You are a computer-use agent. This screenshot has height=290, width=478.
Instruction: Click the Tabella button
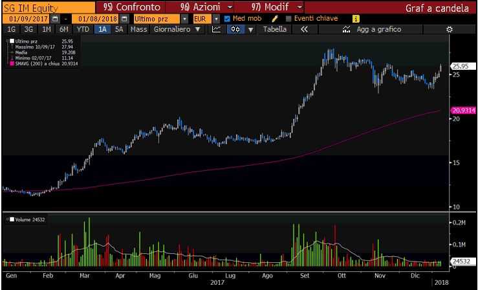(275, 29)
